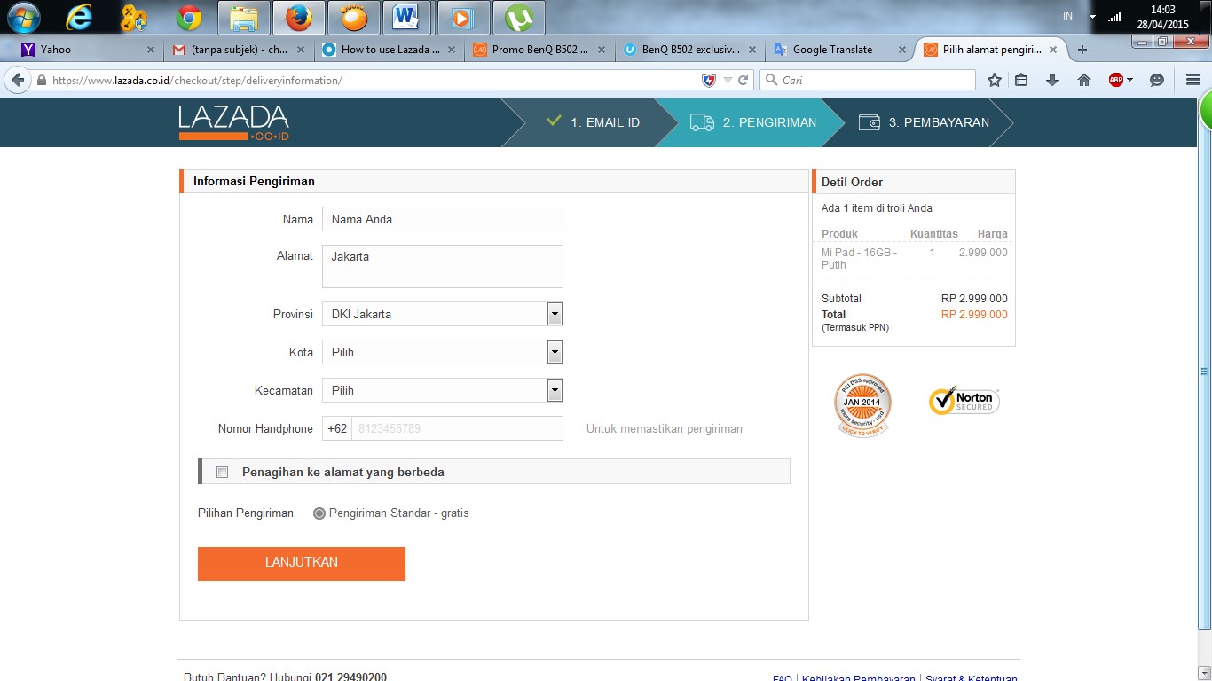Open the Firefox downloads arrow icon

click(1052, 80)
